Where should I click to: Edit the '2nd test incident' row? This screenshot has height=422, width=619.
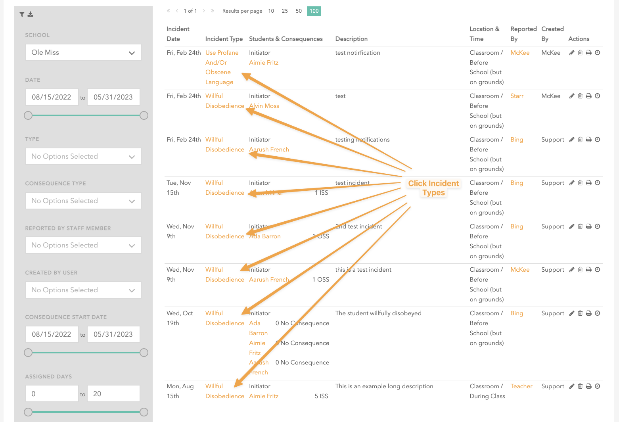[x=571, y=226]
